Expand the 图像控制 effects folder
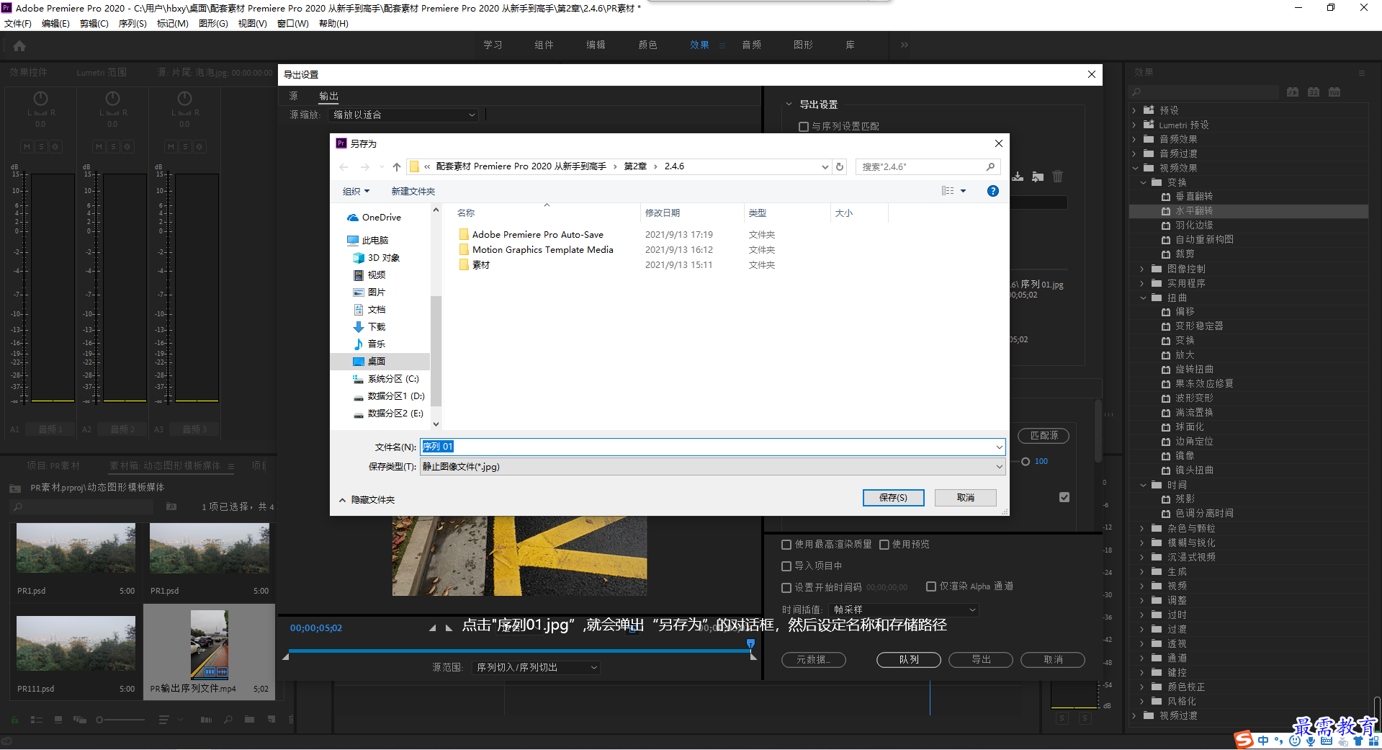1382x750 pixels. [x=1142, y=269]
